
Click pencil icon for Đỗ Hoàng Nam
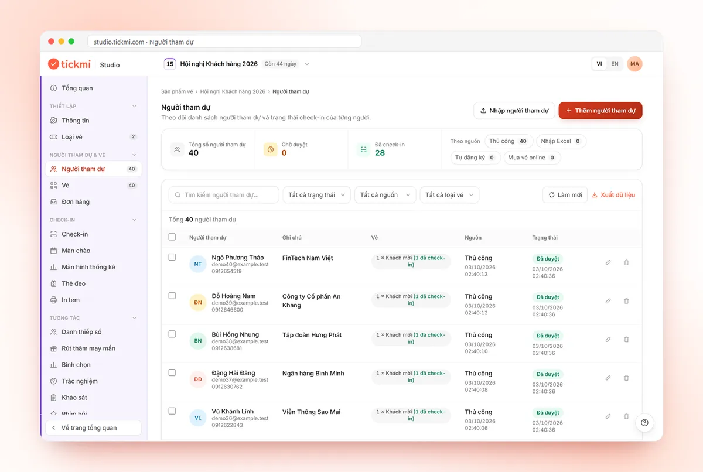608,301
